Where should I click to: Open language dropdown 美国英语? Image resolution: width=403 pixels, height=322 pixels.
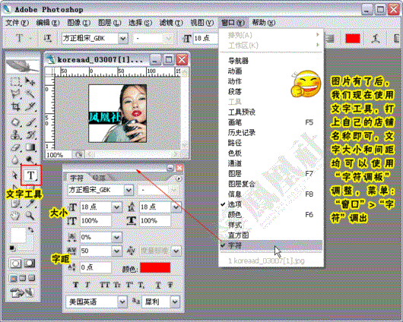coord(122,301)
